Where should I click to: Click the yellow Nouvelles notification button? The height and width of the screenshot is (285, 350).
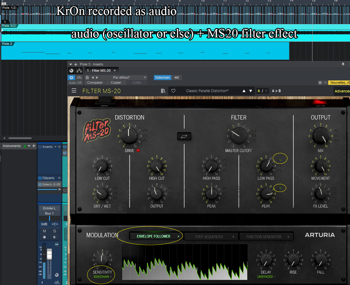click(x=340, y=82)
